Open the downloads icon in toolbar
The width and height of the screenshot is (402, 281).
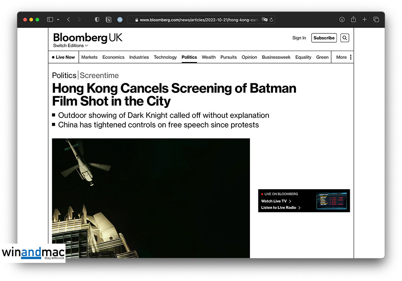342,19
